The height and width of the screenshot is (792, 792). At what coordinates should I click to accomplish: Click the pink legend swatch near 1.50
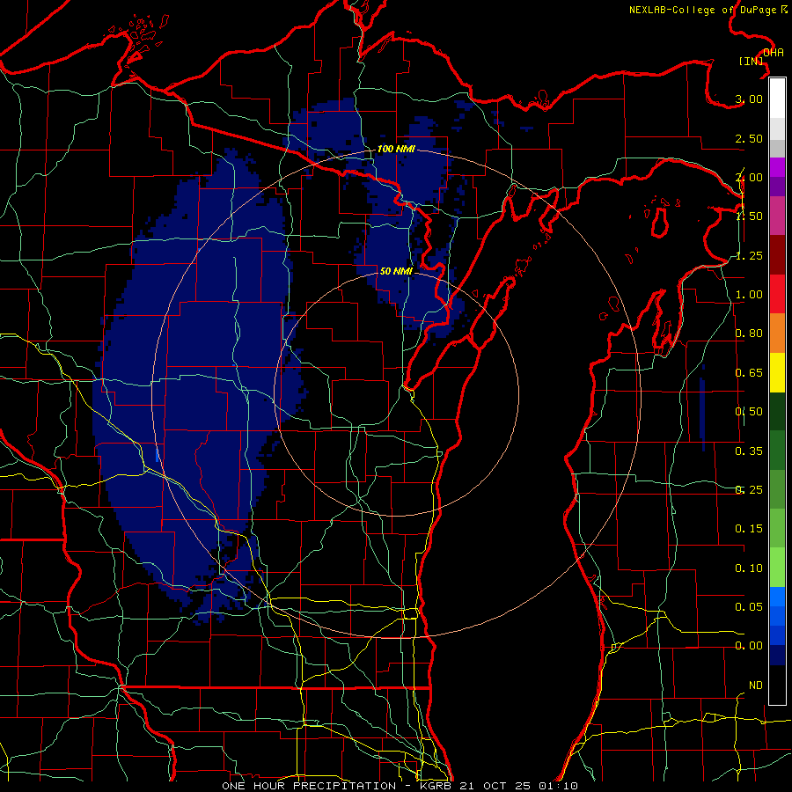pyautogui.click(x=777, y=216)
